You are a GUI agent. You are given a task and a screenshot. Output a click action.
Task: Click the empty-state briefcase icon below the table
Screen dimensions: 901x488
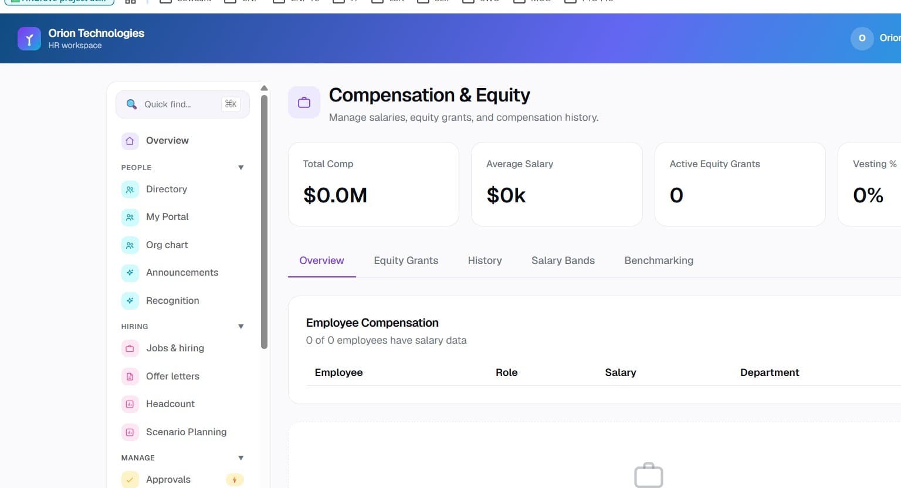click(x=649, y=475)
